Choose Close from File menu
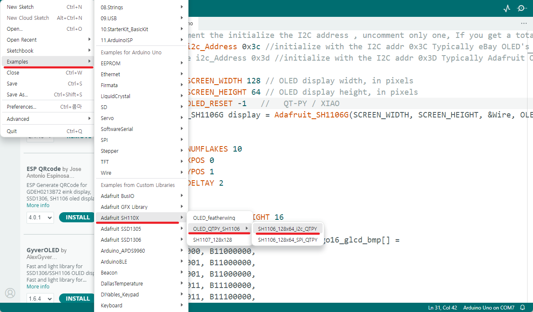 click(x=47, y=73)
